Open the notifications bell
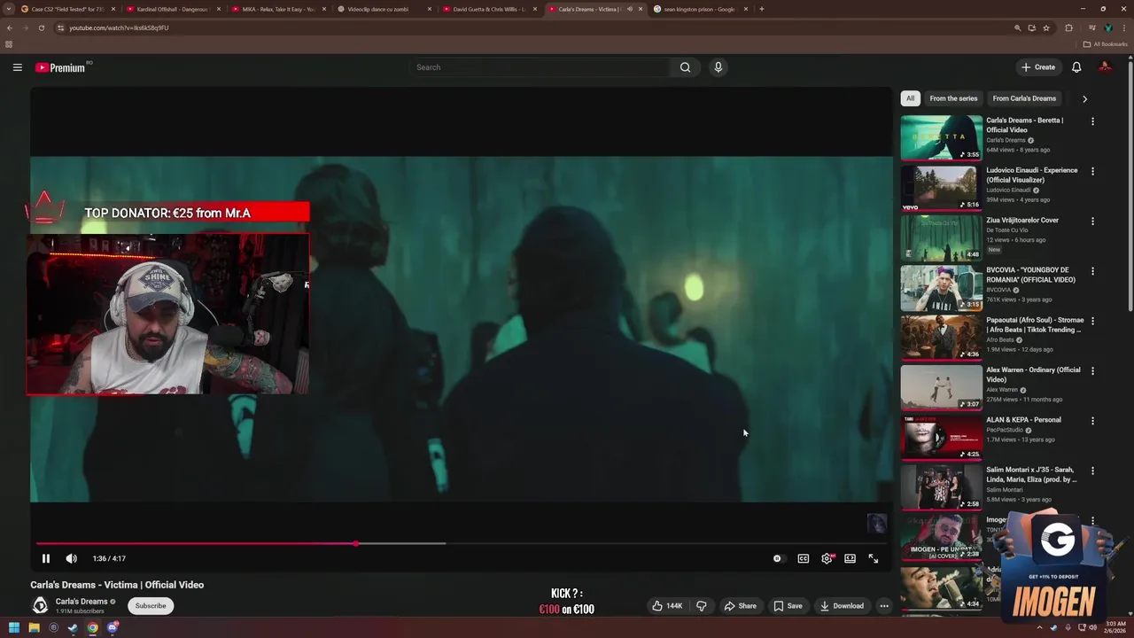This screenshot has width=1134, height=638. pos(1076,67)
